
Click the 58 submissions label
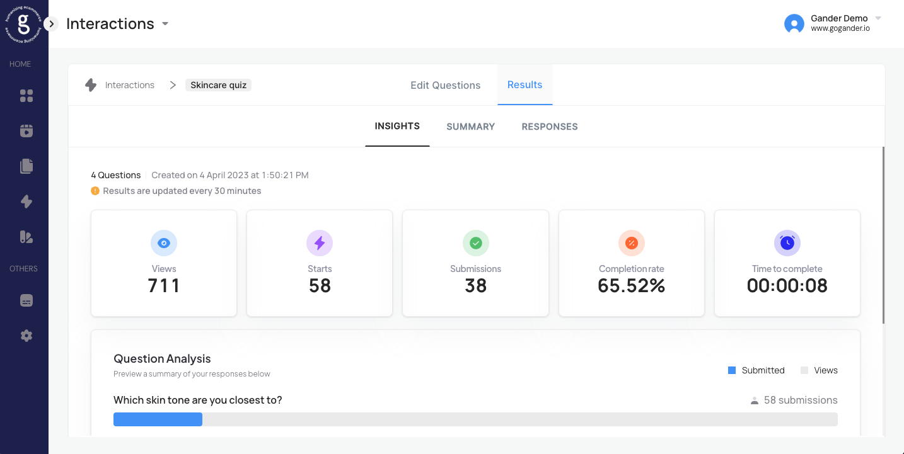801,400
